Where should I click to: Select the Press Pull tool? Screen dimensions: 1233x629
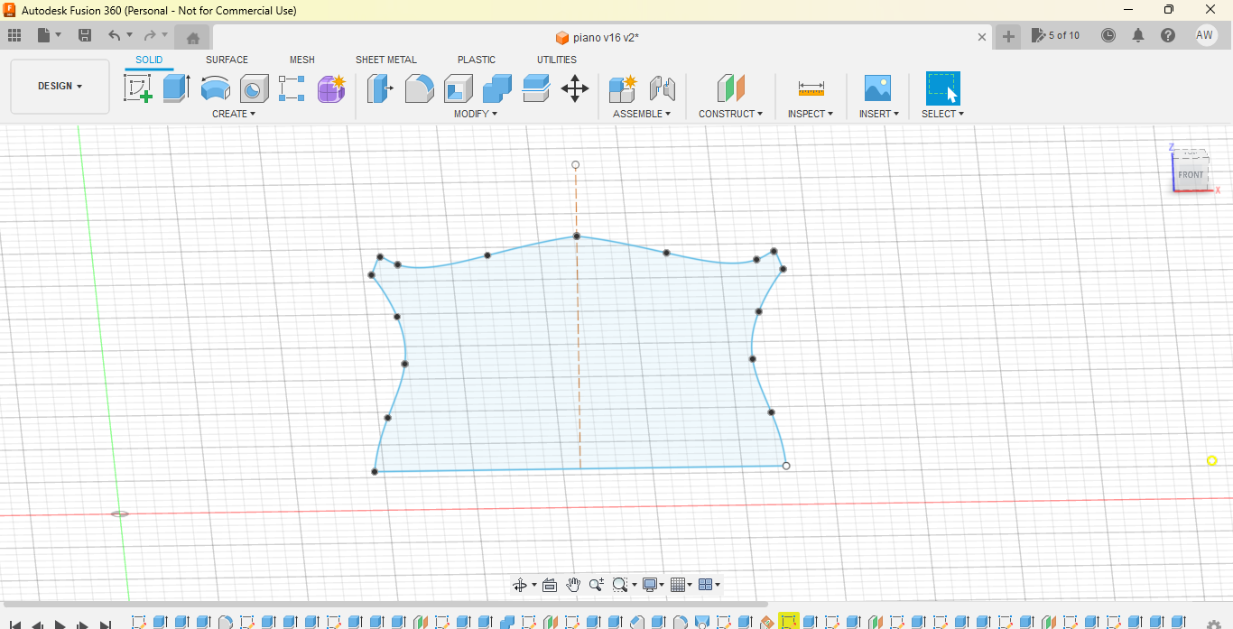click(380, 88)
